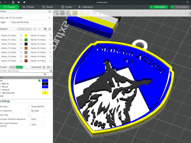The width and height of the screenshot is (191, 143).
Task: Open filament 4 Bambu PLA Basic dropdown
Action: 39,40
